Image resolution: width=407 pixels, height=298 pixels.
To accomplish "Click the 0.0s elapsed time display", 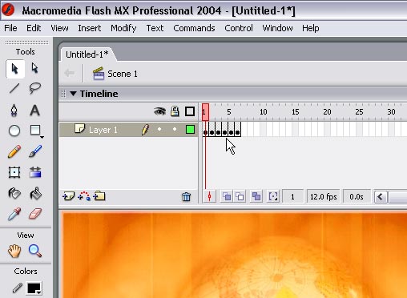I will click(357, 197).
